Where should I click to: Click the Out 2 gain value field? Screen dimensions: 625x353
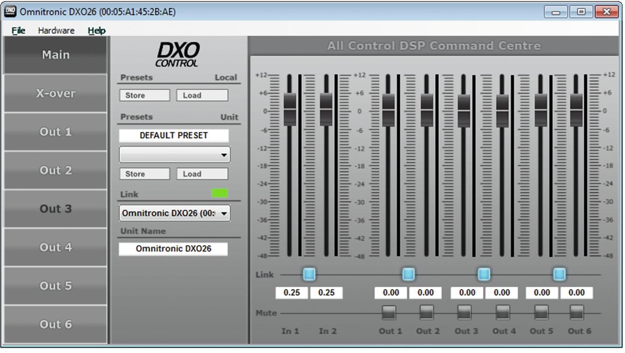tap(425, 293)
